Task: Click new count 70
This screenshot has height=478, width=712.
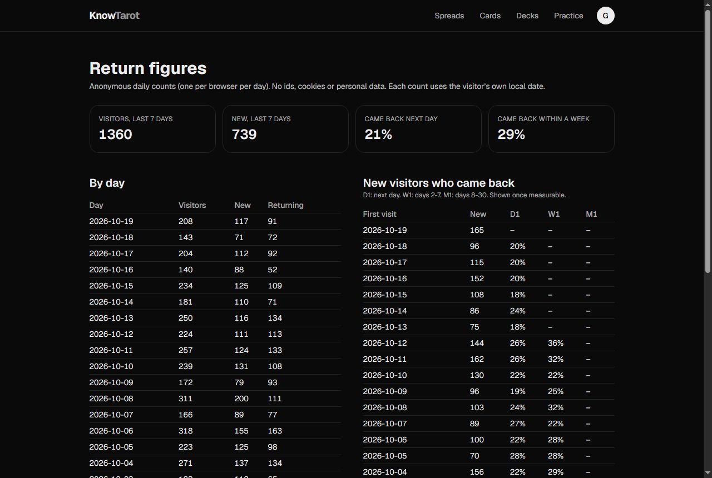Action: coord(474,456)
